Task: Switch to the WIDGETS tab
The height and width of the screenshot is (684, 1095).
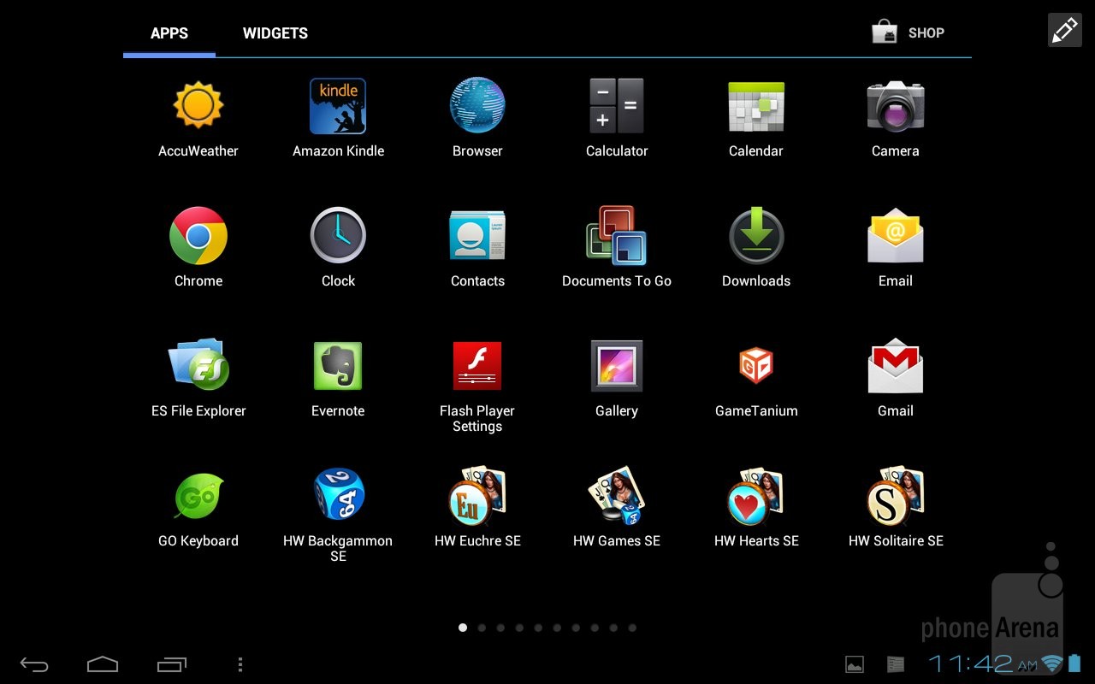Action: pos(275,33)
